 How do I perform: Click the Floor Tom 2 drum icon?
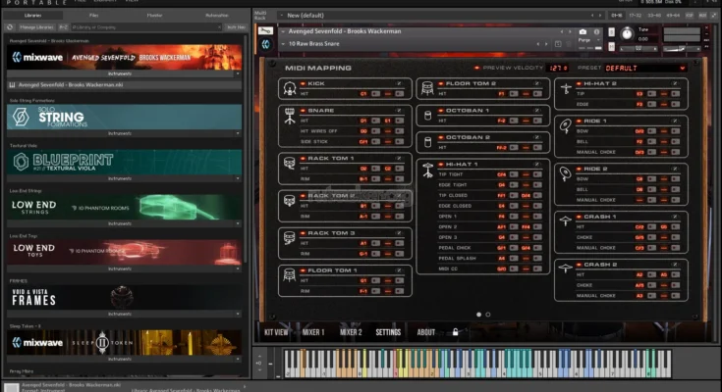click(427, 88)
